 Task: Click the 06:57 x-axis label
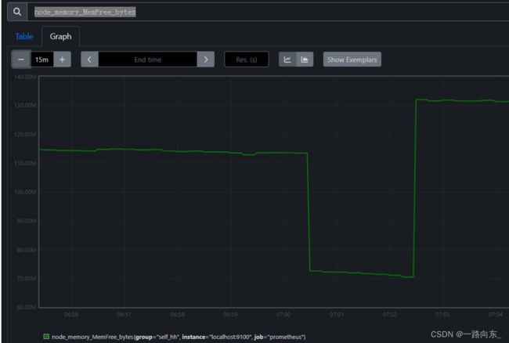(x=124, y=315)
